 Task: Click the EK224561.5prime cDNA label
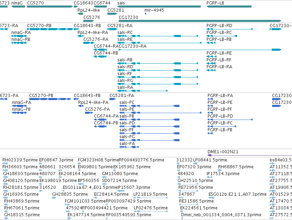(x=199, y=208)
